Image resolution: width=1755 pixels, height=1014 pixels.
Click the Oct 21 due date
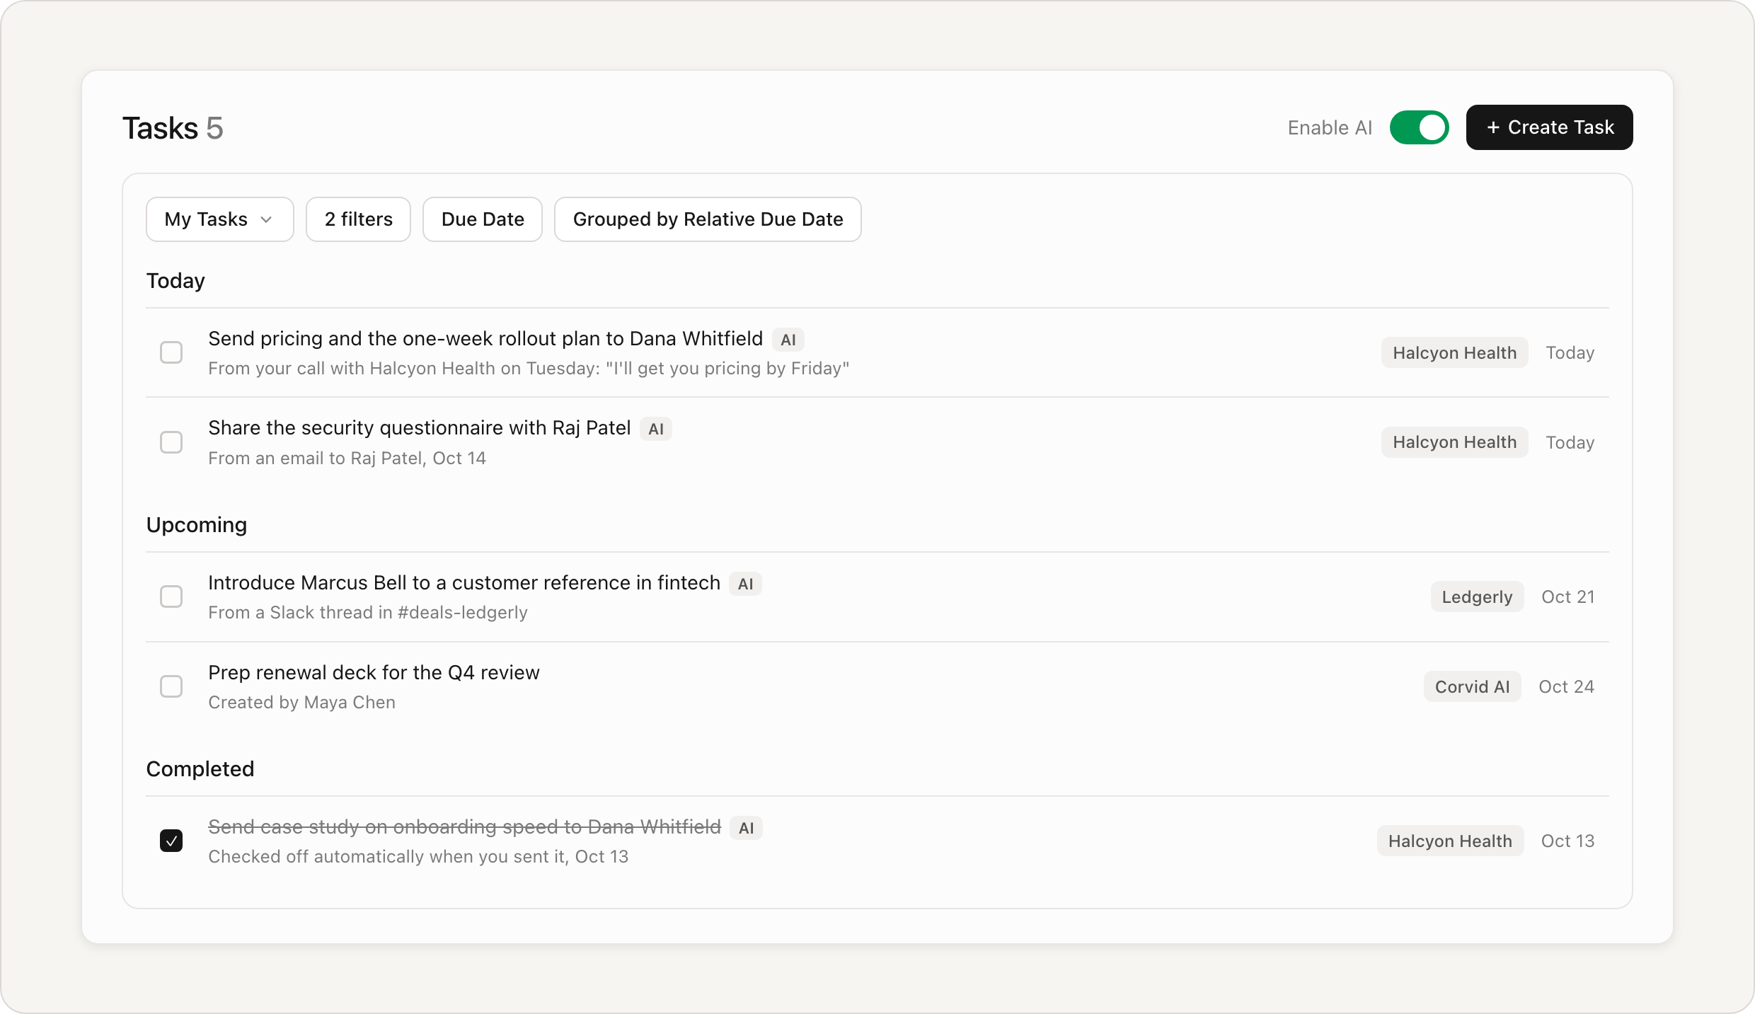coord(1567,597)
